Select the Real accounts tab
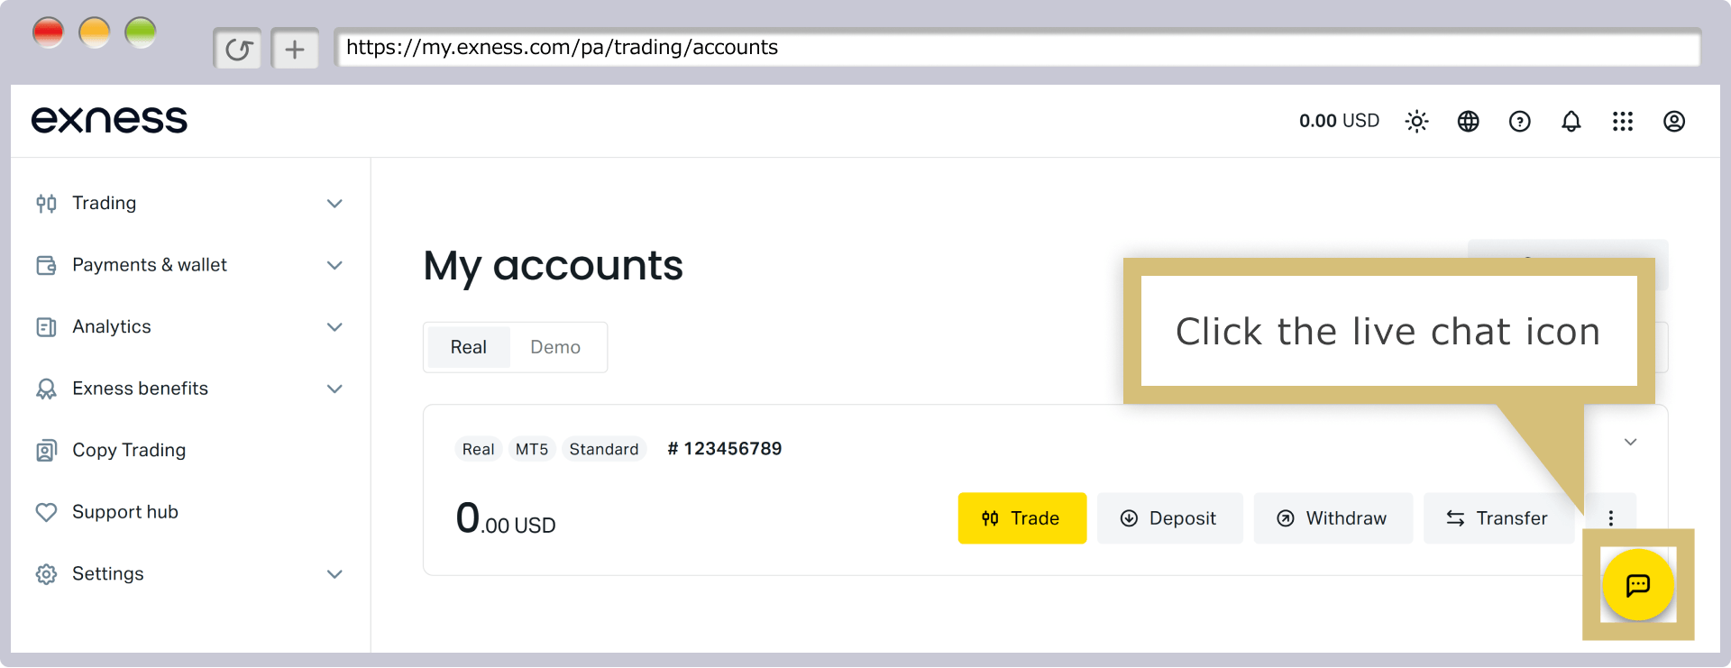This screenshot has width=1731, height=668. [468, 347]
